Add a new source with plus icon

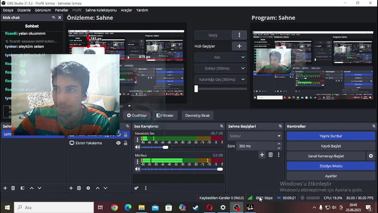pyautogui.click(x=71, y=188)
